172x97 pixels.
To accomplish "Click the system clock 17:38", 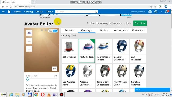I will [165, 94].
